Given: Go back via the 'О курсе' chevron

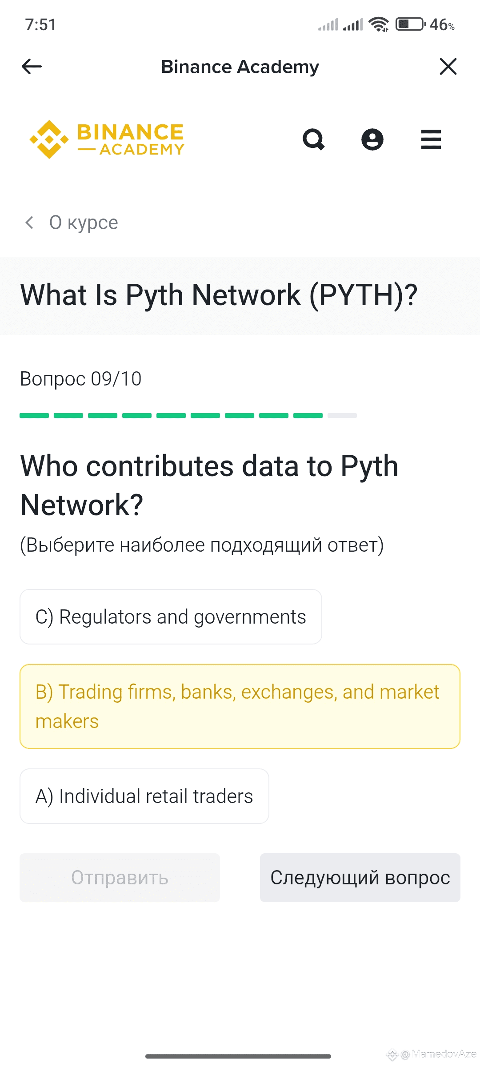Looking at the screenshot, I should tap(29, 222).
